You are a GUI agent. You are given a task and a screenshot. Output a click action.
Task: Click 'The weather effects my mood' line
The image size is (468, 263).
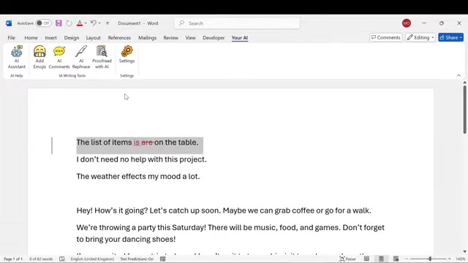(138, 177)
